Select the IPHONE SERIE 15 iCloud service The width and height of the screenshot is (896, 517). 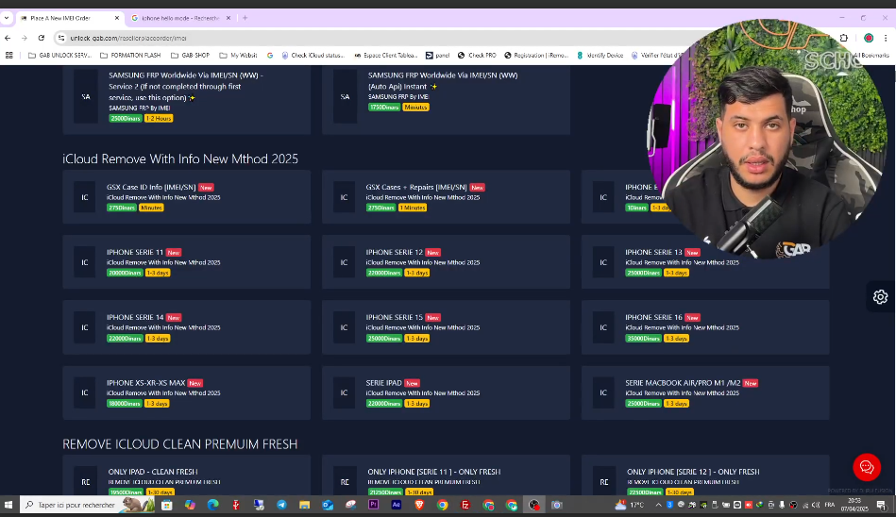point(446,326)
